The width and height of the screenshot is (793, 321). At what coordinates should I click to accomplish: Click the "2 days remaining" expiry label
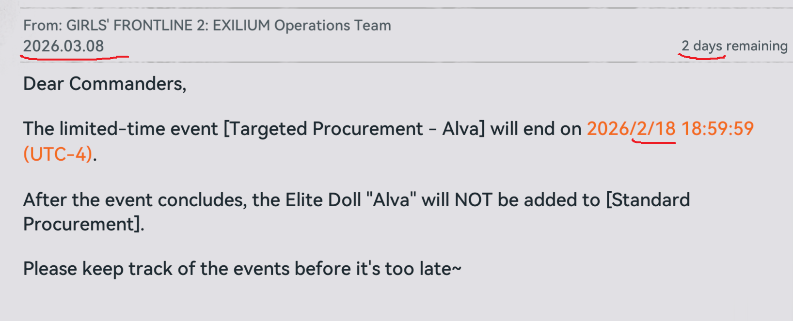734,46
